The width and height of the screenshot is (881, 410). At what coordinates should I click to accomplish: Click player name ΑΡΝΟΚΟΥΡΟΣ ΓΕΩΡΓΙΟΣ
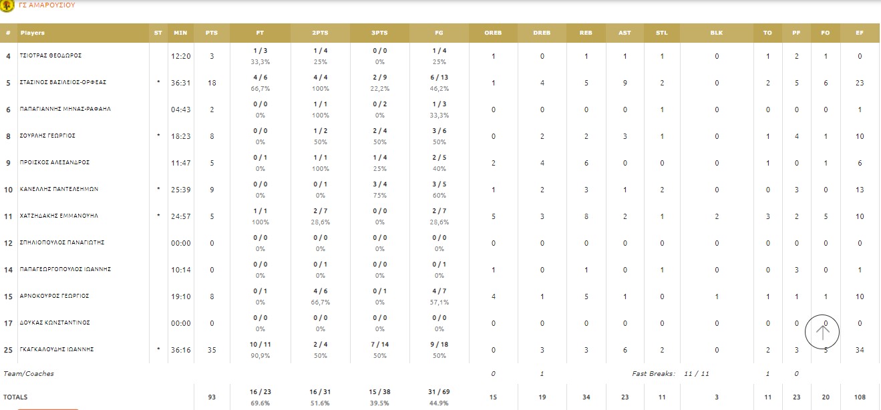tap(55, 296)
